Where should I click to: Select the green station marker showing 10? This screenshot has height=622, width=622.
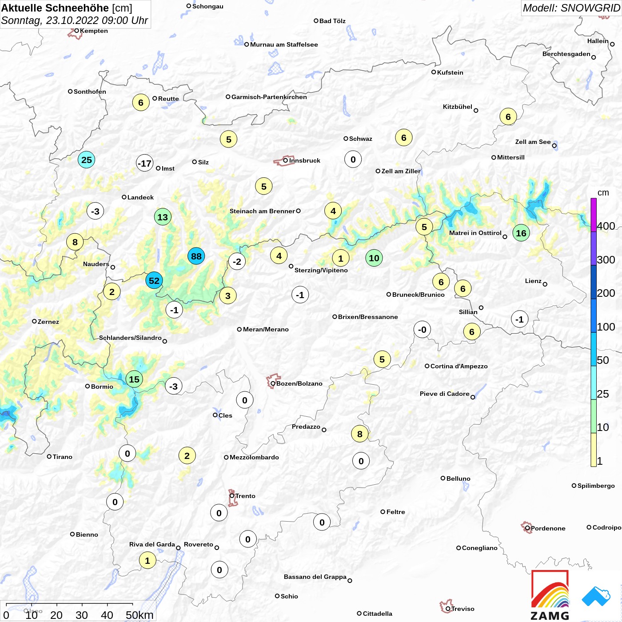[374, 258]
